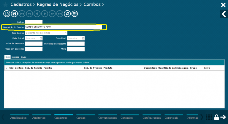Open the Cargas menu
The image size is (228, 124).
(81, 118)
